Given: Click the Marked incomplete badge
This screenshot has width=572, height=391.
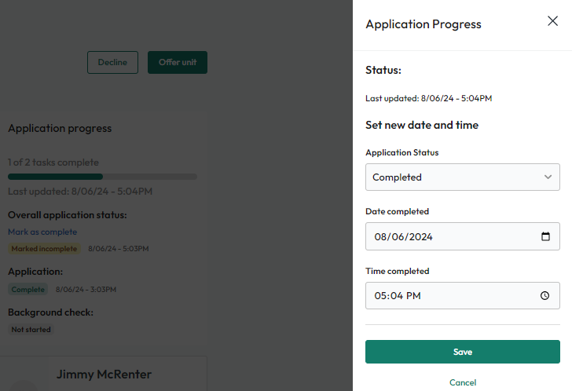Looking at the screenshot, I should (x=44, y=249).
